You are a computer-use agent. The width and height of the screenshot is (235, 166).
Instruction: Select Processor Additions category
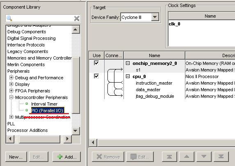[27, 130]
